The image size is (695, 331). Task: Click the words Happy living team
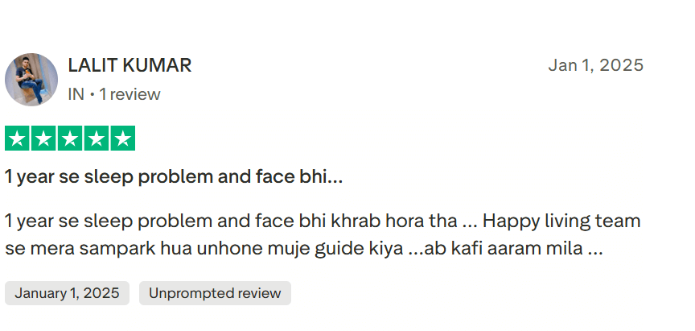561,221
